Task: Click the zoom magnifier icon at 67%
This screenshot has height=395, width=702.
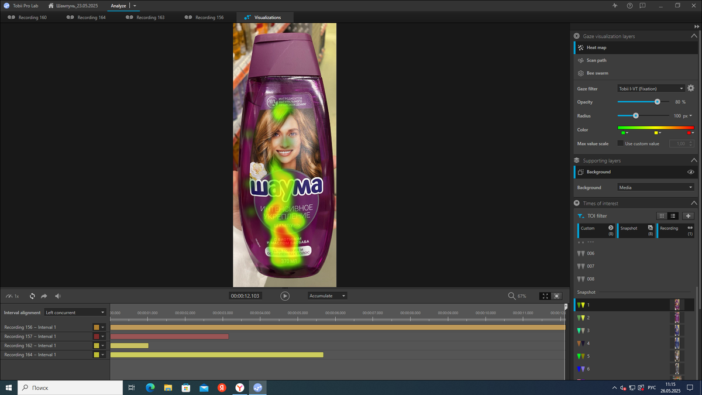Action: tap(512, 296)
